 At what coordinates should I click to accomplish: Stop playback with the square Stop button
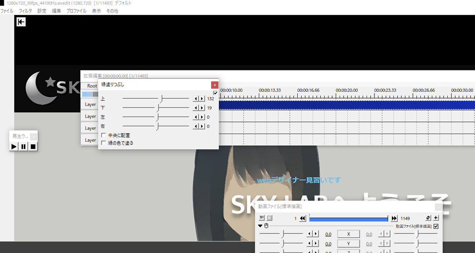[x=33, y=147]
